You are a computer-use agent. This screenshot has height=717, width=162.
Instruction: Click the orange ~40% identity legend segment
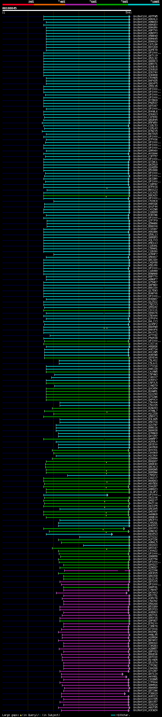pos(50,5)
